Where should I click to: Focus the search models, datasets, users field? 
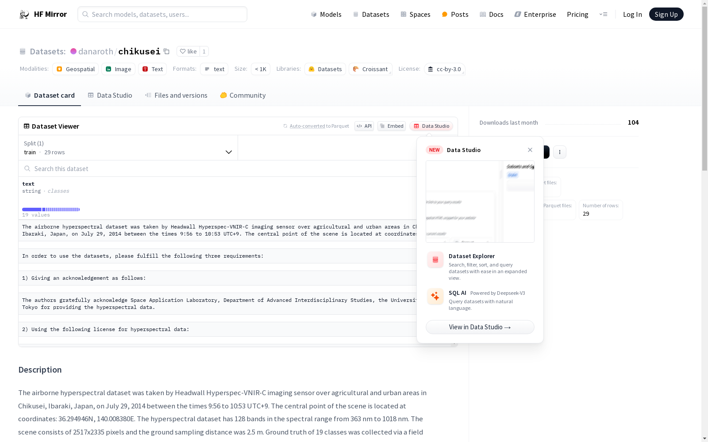click(162, 14)
